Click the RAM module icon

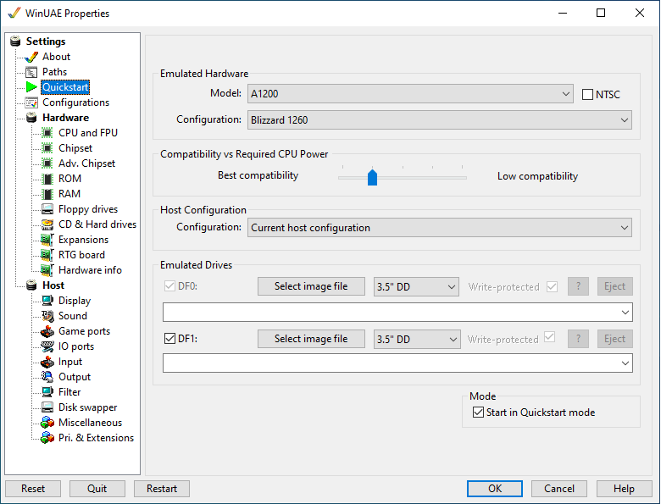tap(47, 194)
